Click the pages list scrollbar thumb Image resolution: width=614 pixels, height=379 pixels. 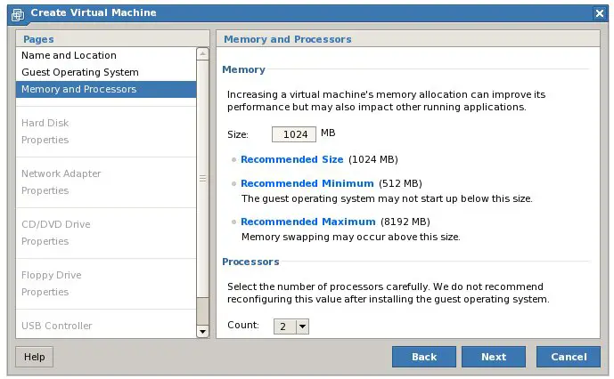click(202, 178)
